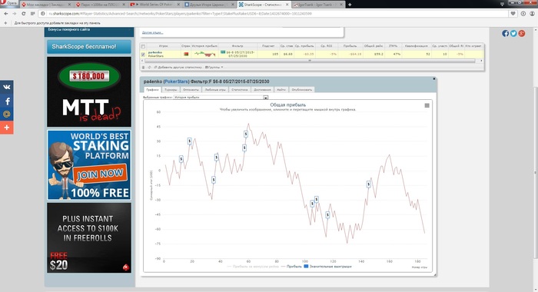Click the country flag in pa4enko row
538x292 pixels.
pos(186,54)
